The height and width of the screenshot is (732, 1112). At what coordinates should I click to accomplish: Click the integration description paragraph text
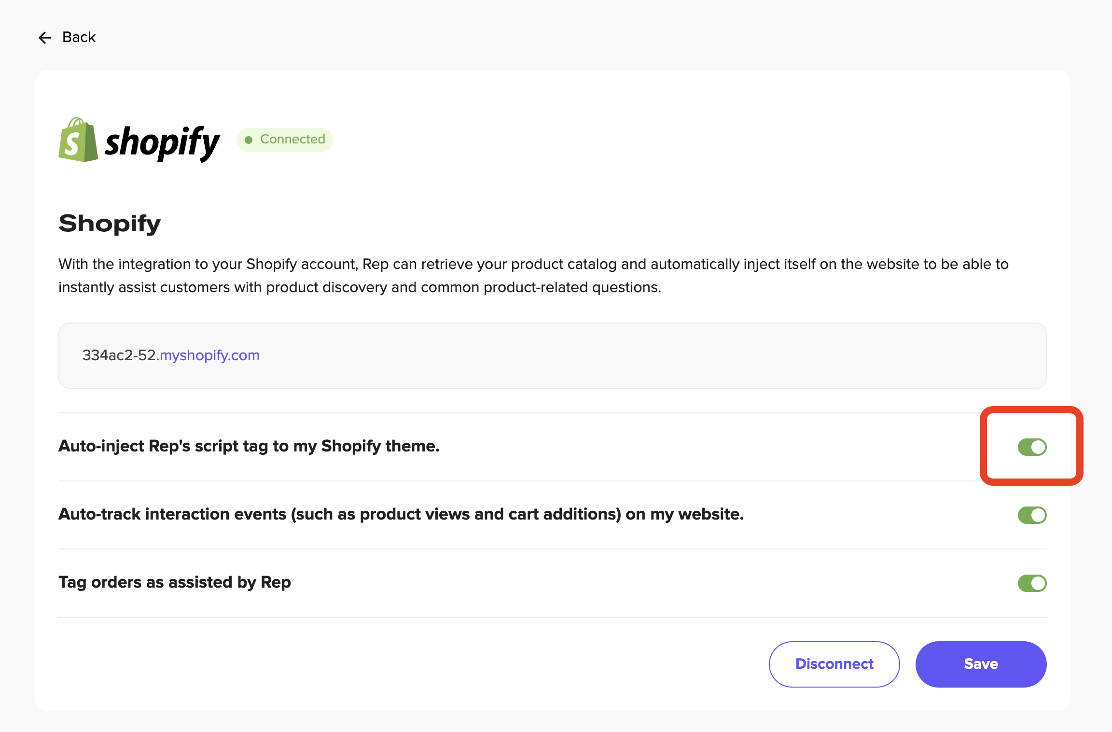(533, 276)
